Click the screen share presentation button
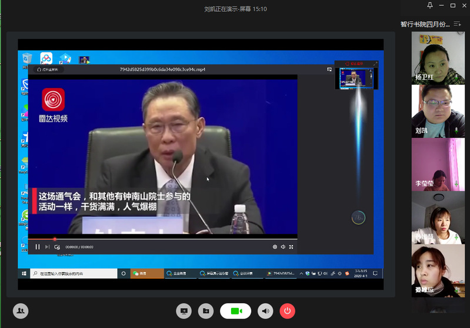This screenshot has width=470, height=328. tap(184, 311)
